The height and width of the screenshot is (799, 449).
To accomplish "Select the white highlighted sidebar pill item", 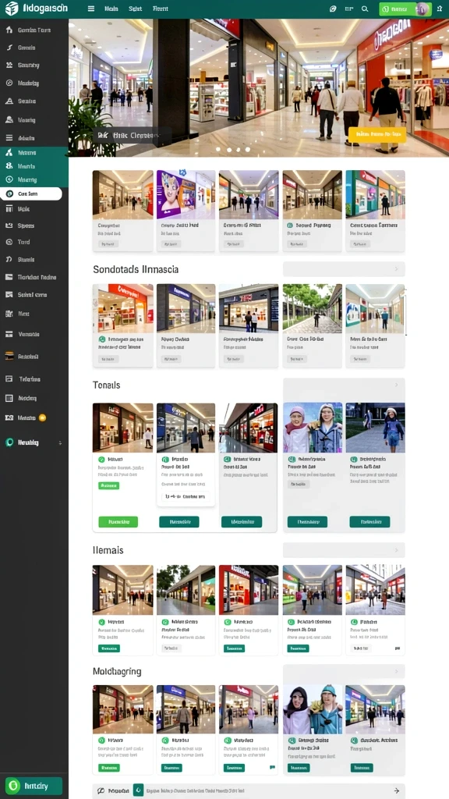I will click(31, 194).
